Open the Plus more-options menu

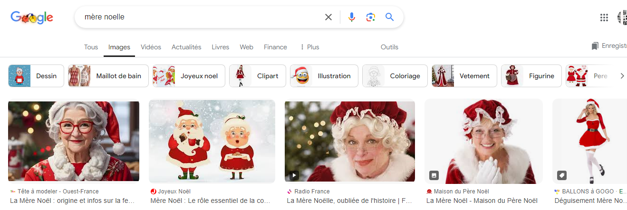tap(309, 47)
